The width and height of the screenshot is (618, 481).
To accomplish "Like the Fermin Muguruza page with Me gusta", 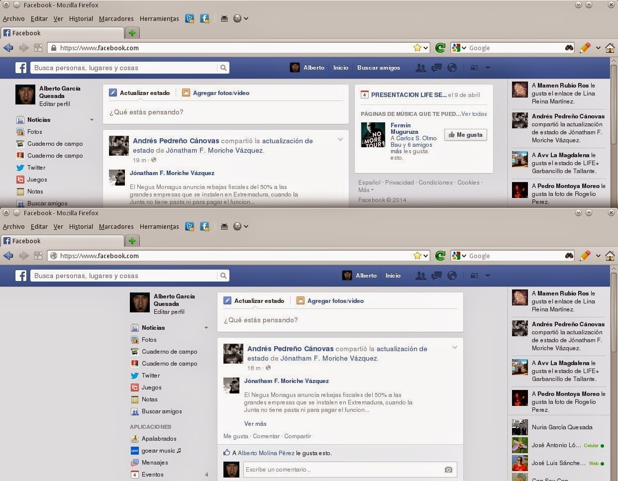I will (x=466, y=135).
